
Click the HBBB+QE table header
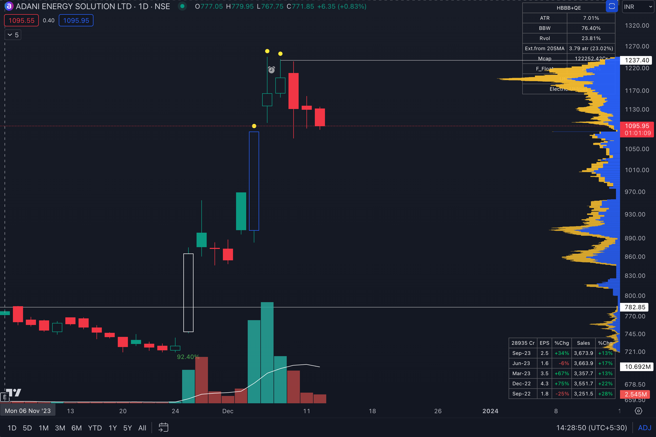pyautogui.click(x=569, y=8)
